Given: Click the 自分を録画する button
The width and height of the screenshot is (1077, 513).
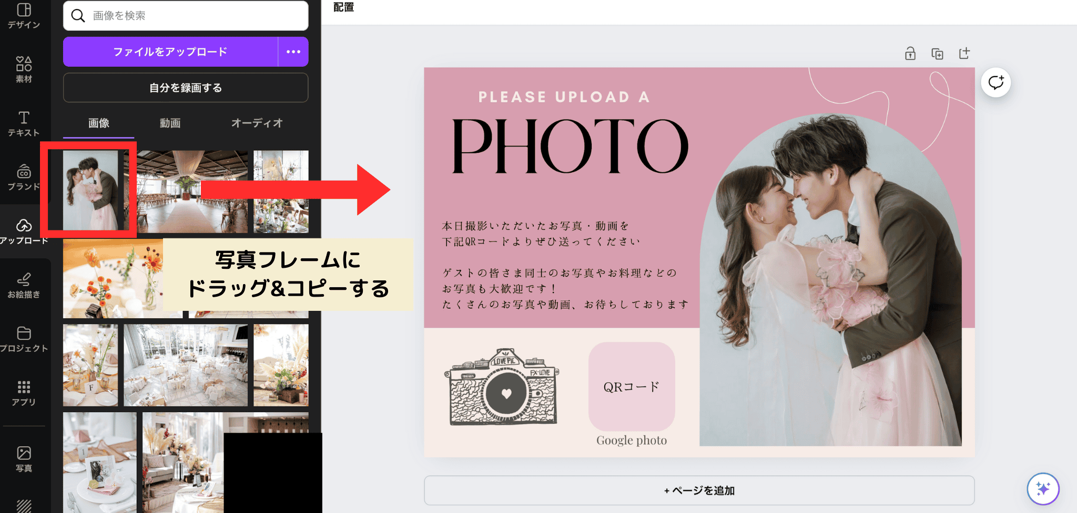Looking at the screenshot, I should pyautogui.click(x=186, y=88).
